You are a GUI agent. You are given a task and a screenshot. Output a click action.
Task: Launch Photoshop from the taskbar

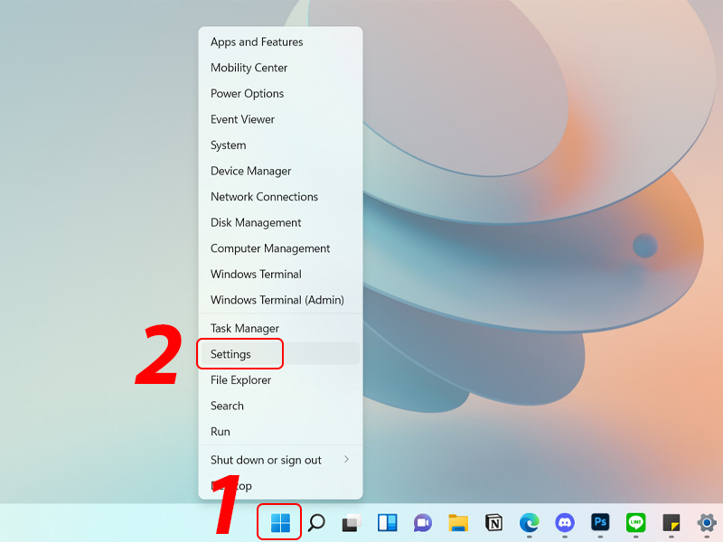click(x=600, y=522)
